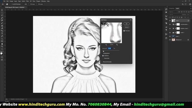Open the layer kind filter dropdown
The image size is (192, 108).
[x=173, y=12]
